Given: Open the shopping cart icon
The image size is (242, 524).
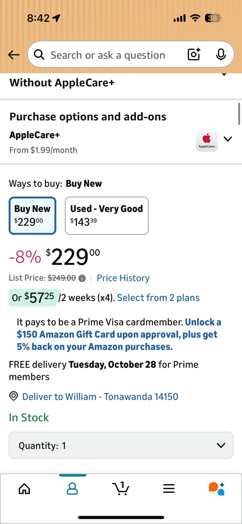Looking at the screenshot, I should (x=121, y=489).
